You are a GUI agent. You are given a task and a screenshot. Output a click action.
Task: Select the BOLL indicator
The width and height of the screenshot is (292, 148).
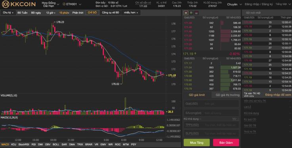[x=56, y=144]
